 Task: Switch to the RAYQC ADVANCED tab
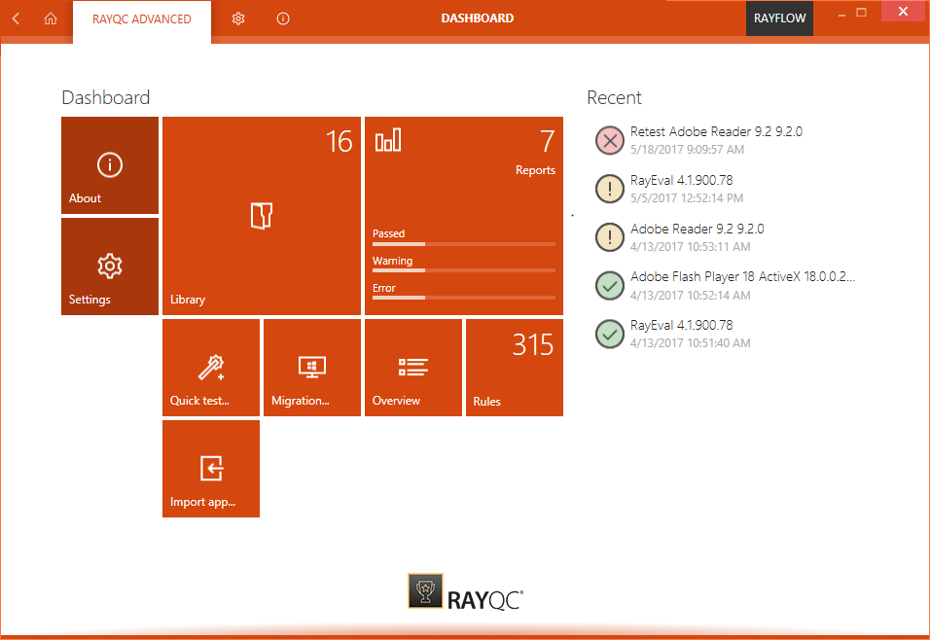(141, 18)
